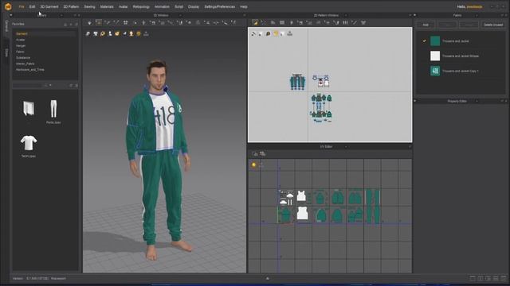The width and height of the screenshot is (510, 286).
Task: Click the last small icon in the Favorites header
Action: [76, 25]
